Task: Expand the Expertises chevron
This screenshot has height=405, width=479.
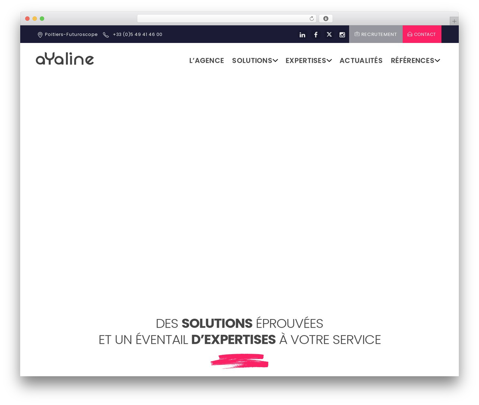Action: coord(329,61)
